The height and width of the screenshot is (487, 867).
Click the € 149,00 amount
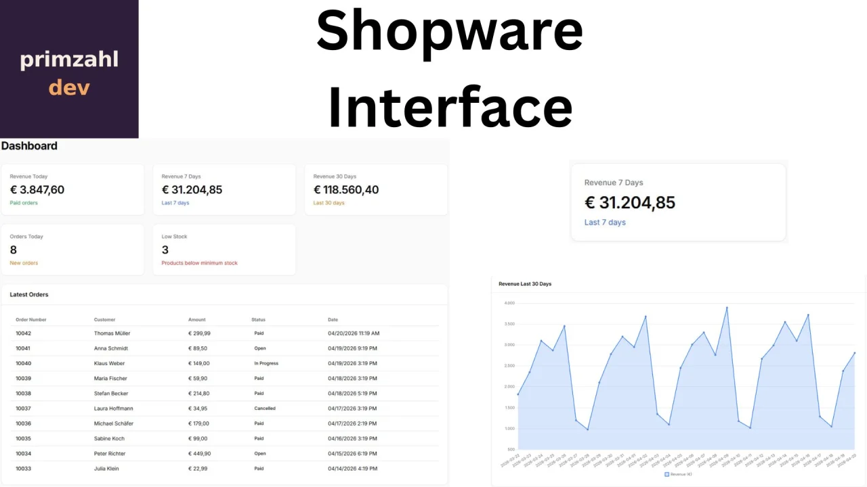click(x=198, y=363)
